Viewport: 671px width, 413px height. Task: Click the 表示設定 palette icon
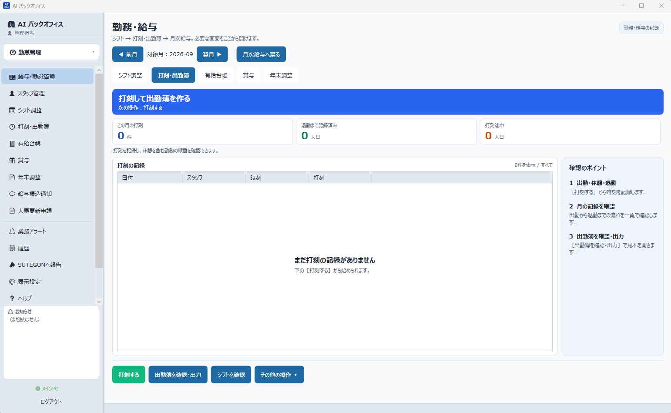click(12, 282)
